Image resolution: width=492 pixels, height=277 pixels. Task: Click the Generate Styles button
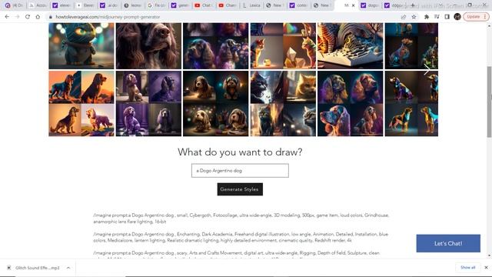240,189
